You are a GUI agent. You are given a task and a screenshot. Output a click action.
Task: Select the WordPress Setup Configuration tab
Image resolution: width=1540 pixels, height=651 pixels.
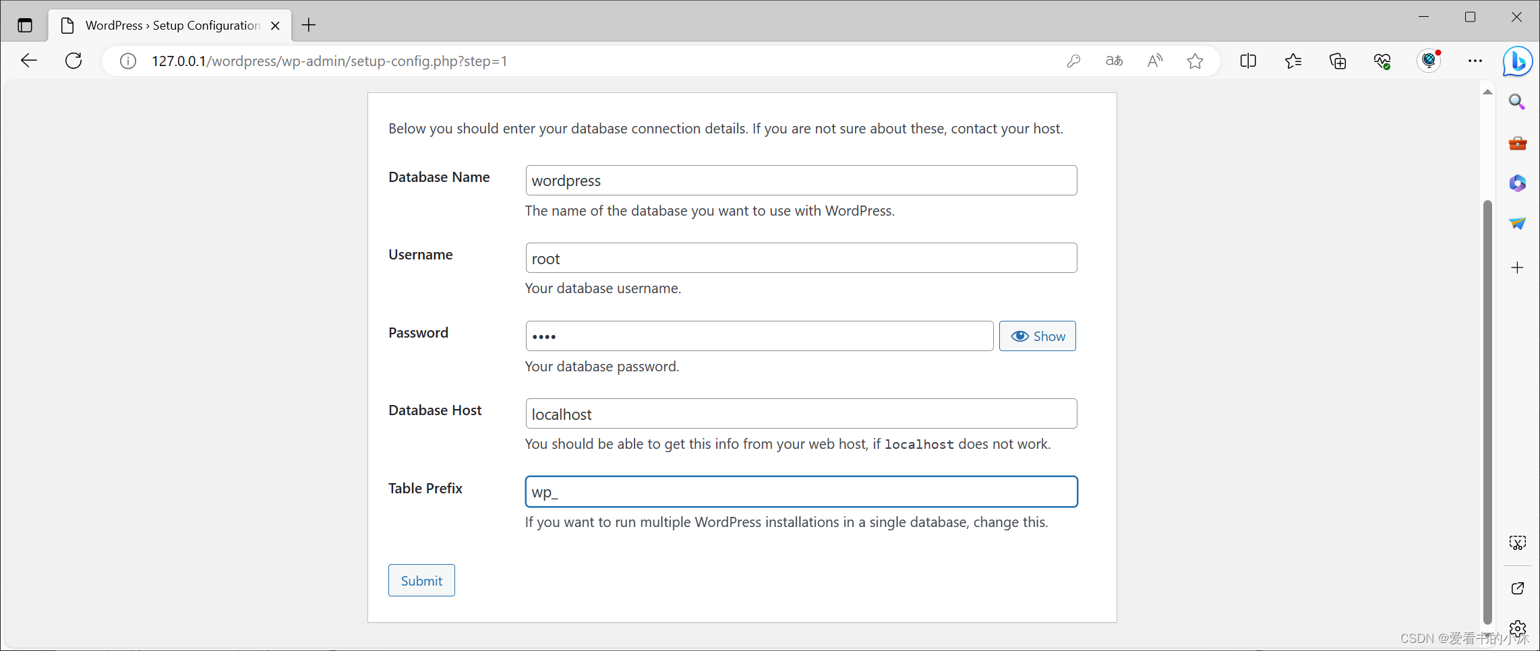170,26
